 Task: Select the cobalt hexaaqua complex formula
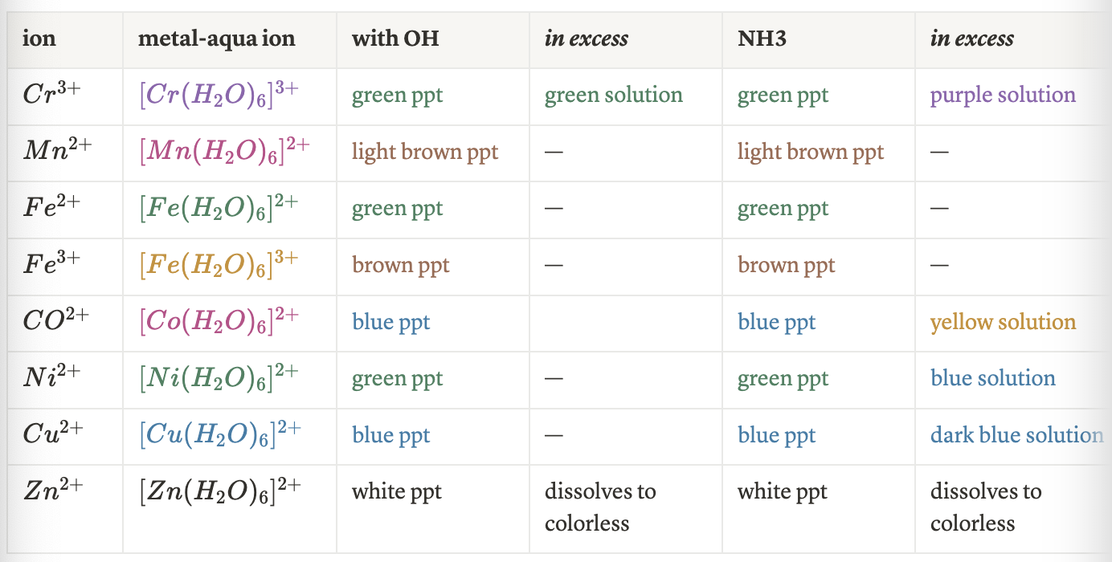219,322
